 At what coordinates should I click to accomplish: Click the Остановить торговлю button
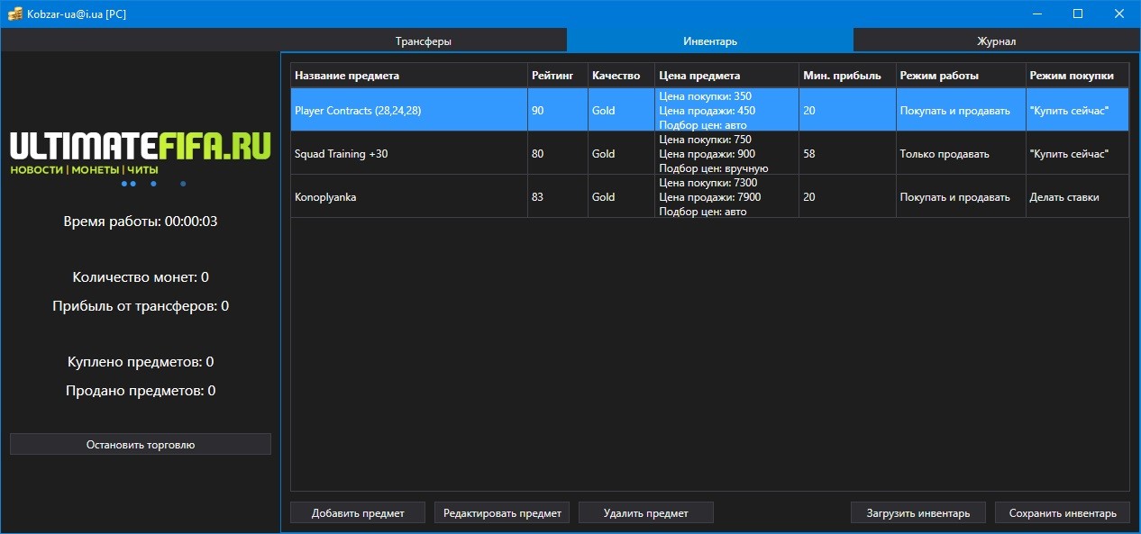[x=140, y=443]
